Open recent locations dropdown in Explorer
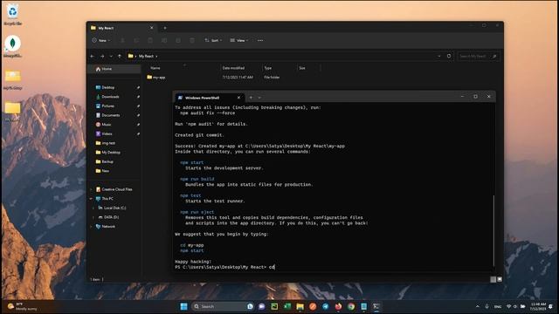This screenshot has height=314, width=559. [111, 56]
